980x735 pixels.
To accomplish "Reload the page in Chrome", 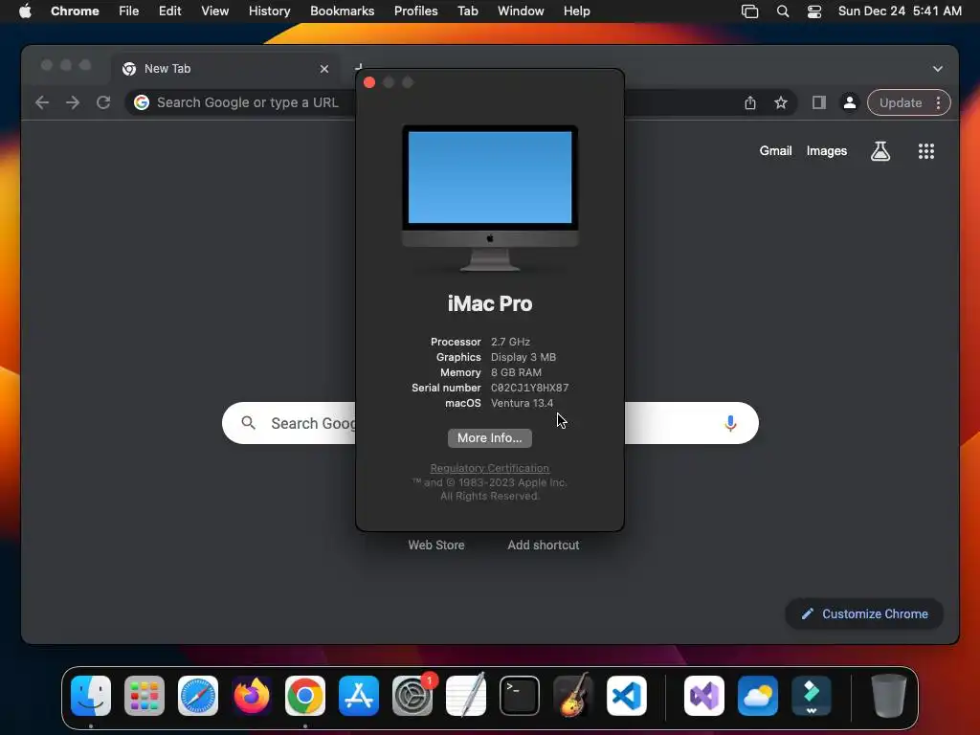I will [x=103, y=102].
